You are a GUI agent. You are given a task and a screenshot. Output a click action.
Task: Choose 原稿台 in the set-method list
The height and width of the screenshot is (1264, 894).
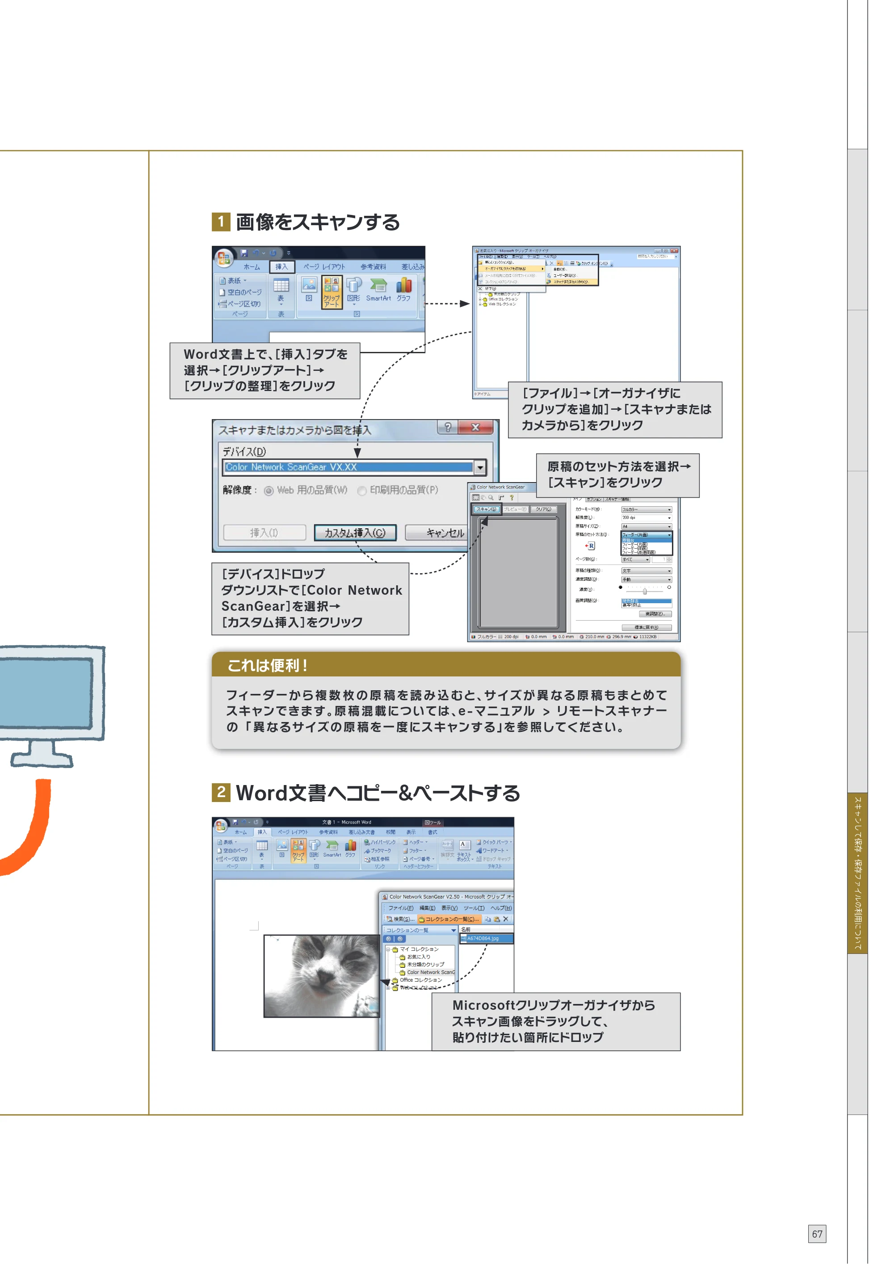pyautogui.click(x=646, y=540)
